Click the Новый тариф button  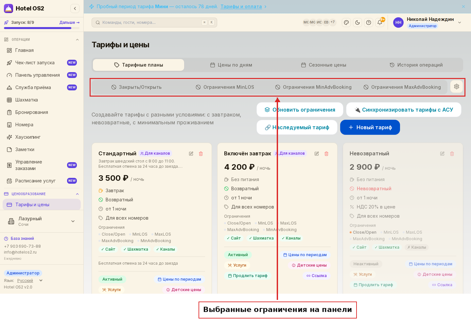coord(370,127)
